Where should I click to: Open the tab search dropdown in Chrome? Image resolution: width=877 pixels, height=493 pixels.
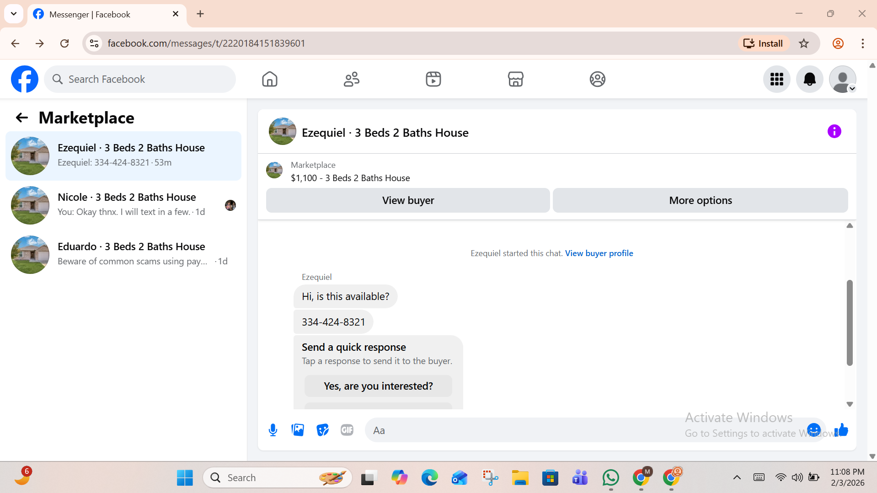(x=14, y=14)
